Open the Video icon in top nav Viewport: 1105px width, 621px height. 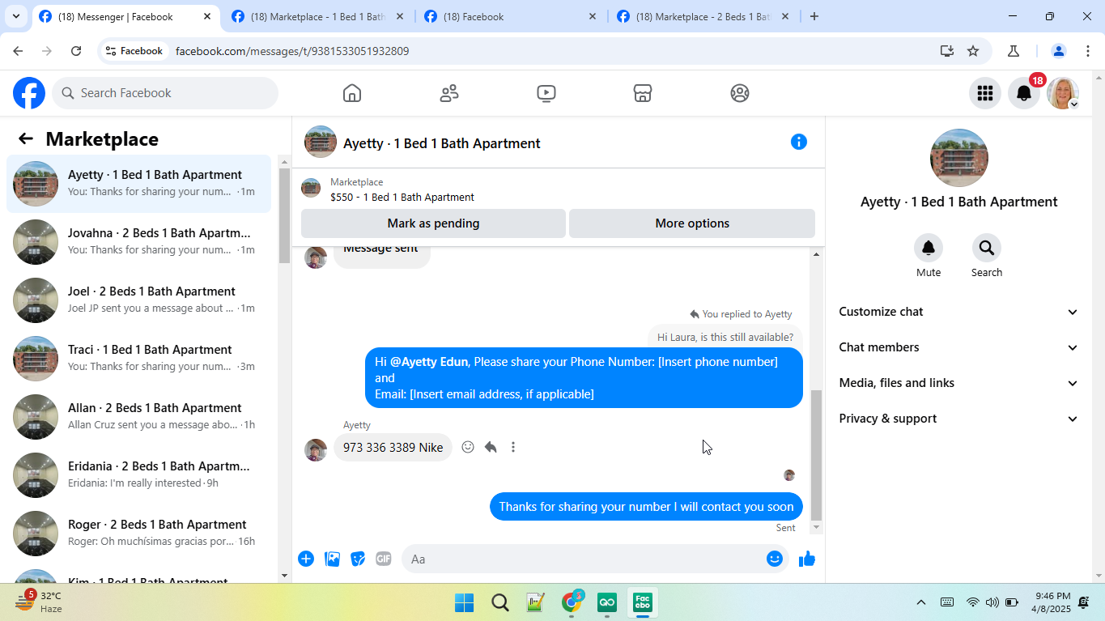(546, 93)
